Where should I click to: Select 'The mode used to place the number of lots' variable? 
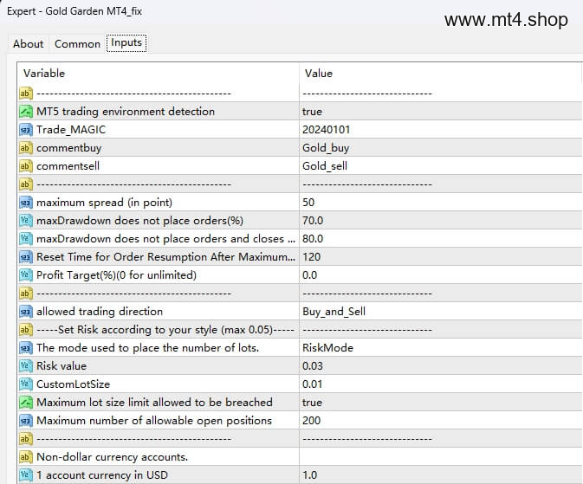[x=147, y=348]
